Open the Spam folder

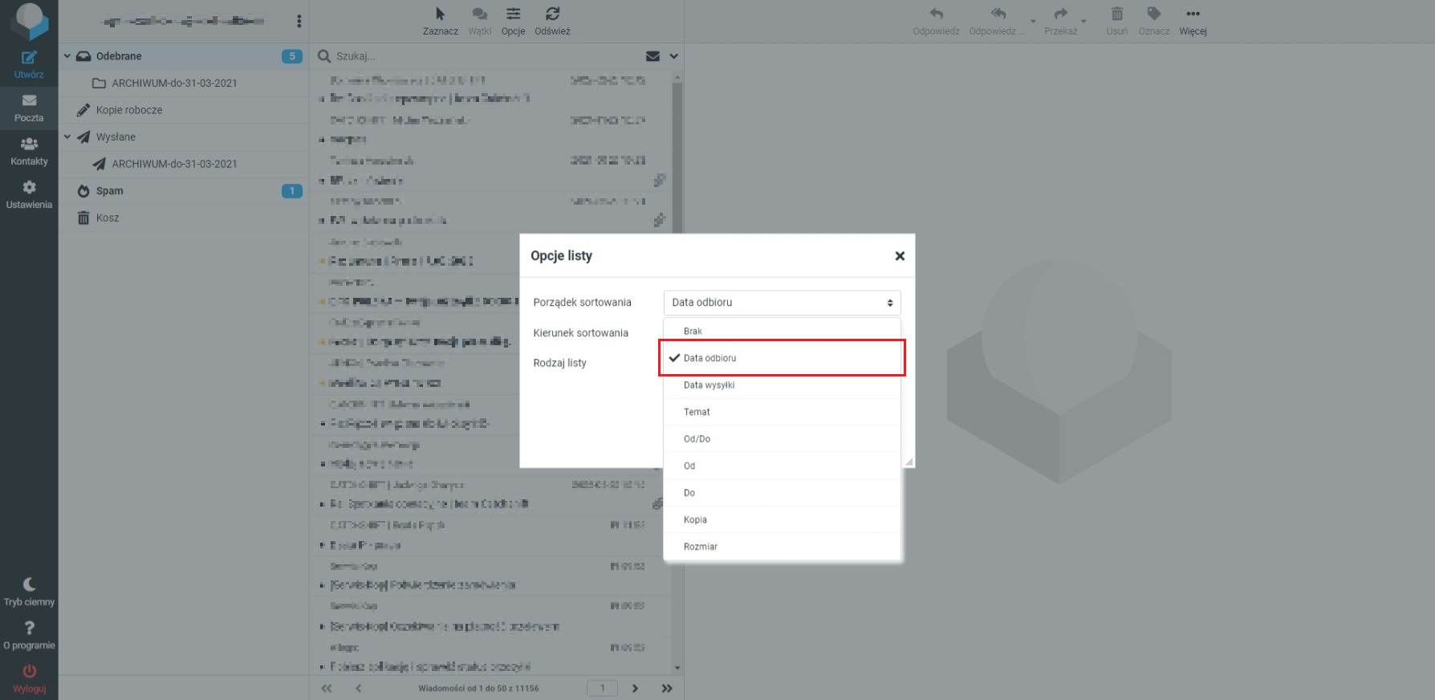(110, 191)
